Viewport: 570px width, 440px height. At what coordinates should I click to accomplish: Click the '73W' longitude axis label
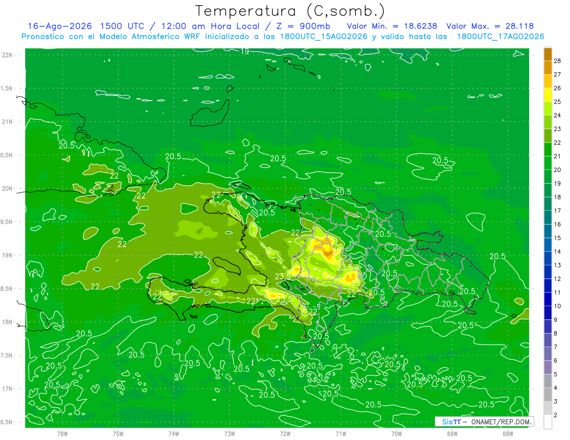click(229, 434)
